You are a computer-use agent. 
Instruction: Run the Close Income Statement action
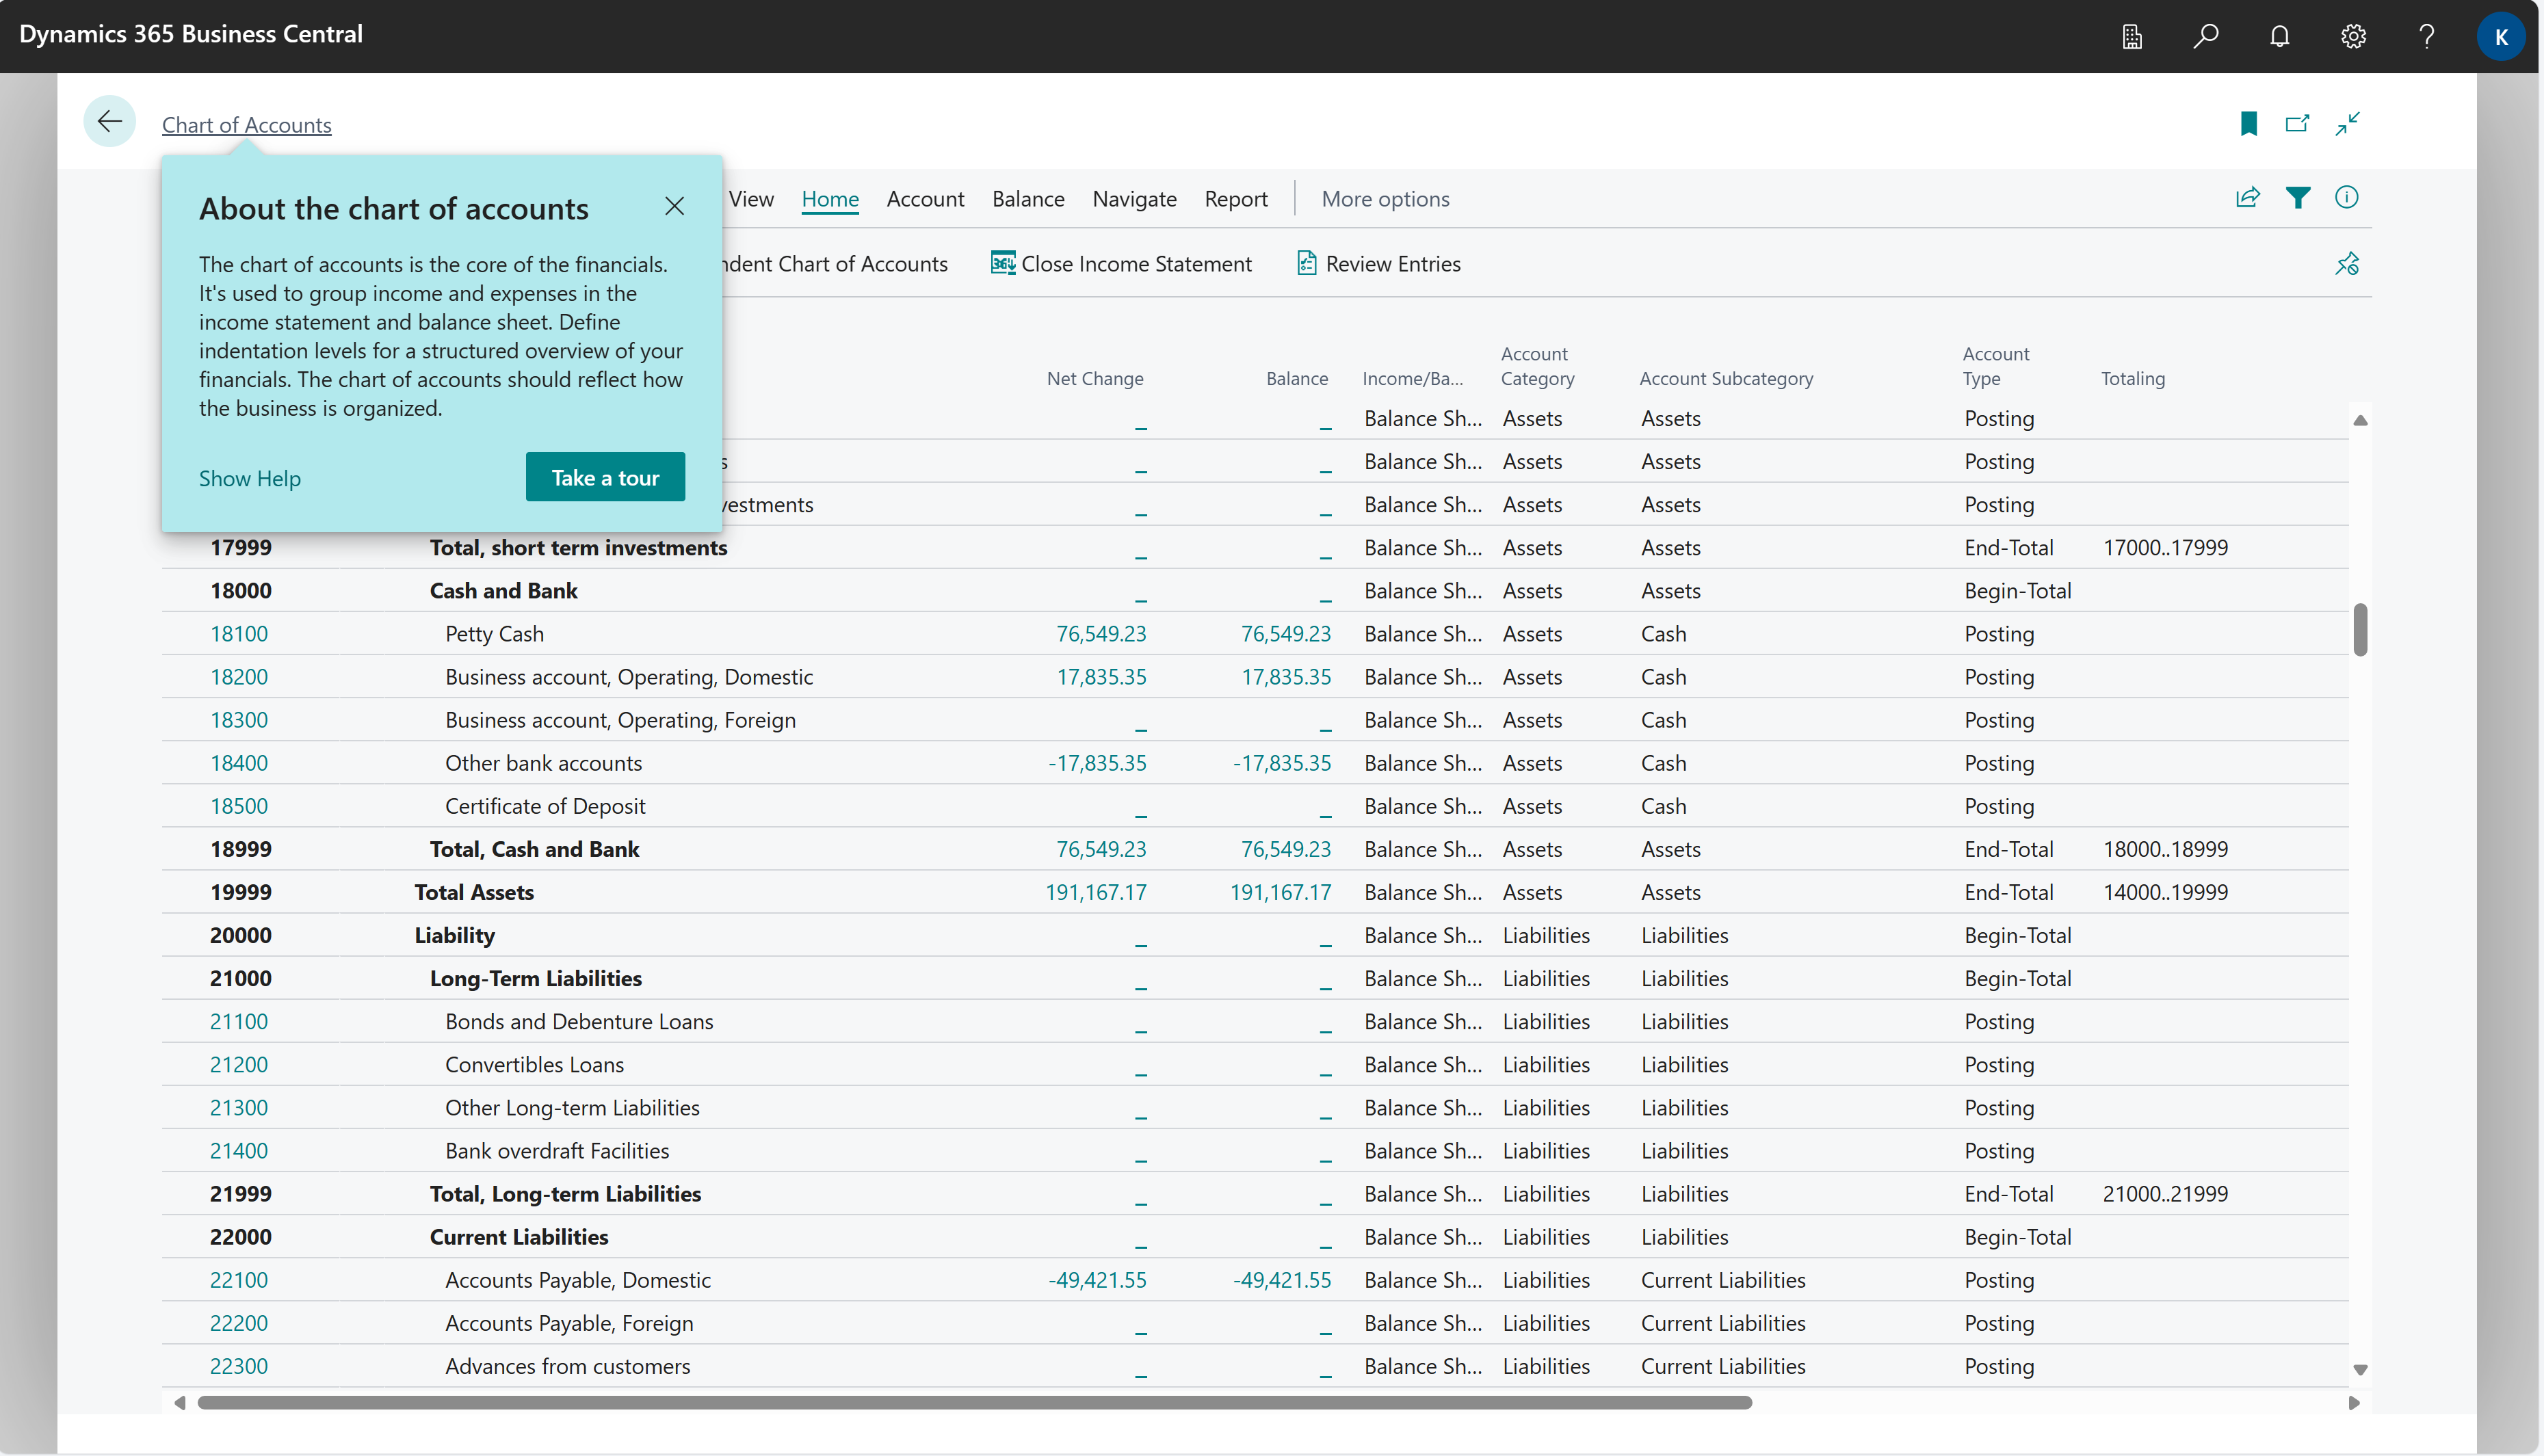tap(1121, 263)
